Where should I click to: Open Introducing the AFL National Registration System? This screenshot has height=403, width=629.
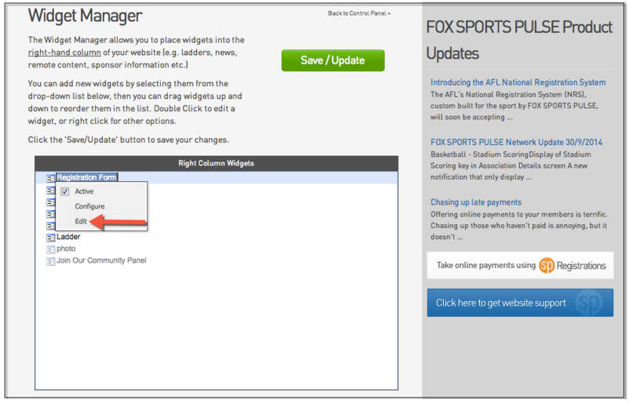click(517, 82)
